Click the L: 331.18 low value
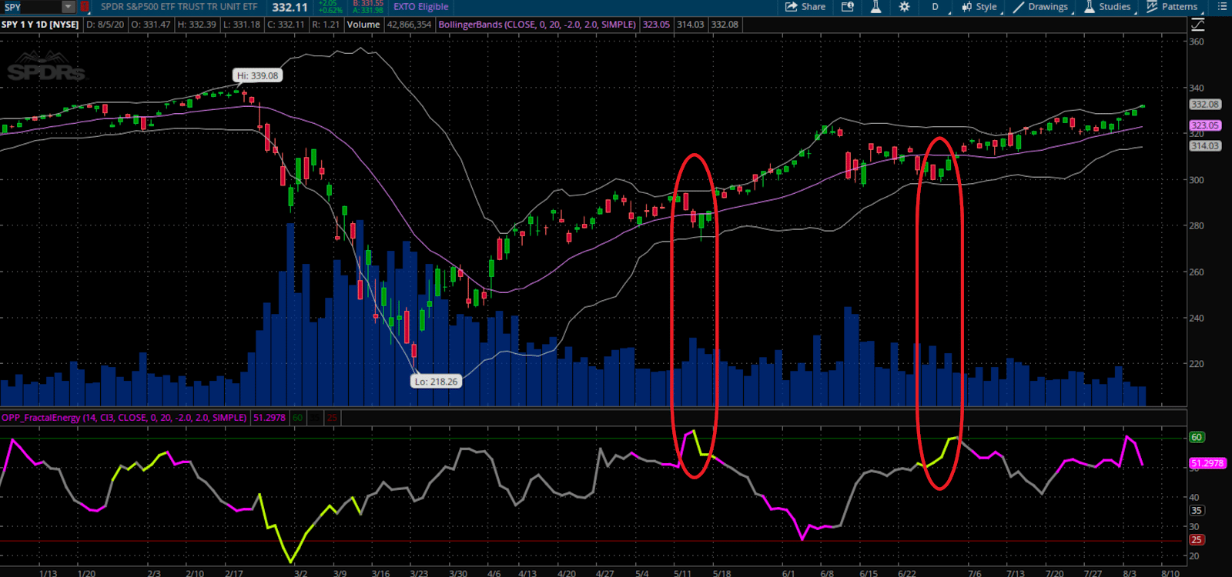 pyautogui.click(x=242, y=25)
